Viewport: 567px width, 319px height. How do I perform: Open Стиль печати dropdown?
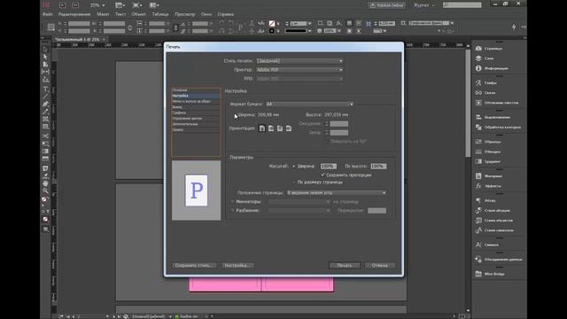click(299, 61)
